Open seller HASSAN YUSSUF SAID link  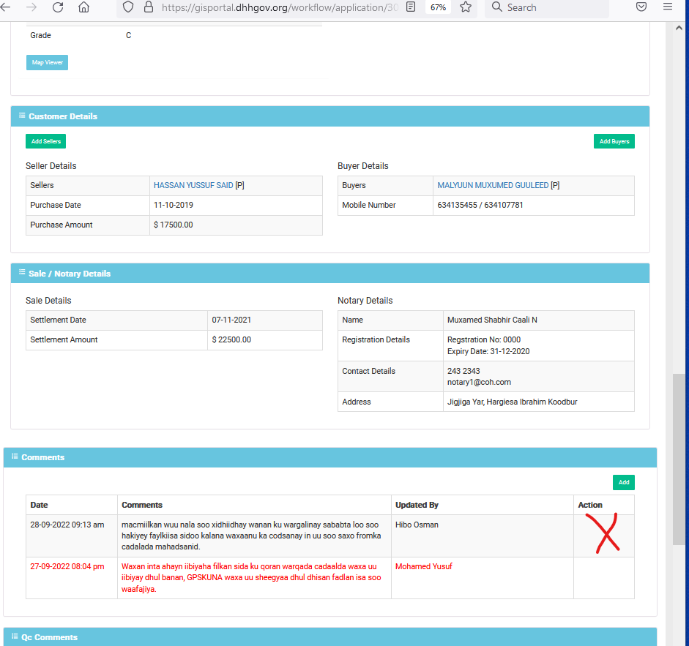click(x=193, y=185)
